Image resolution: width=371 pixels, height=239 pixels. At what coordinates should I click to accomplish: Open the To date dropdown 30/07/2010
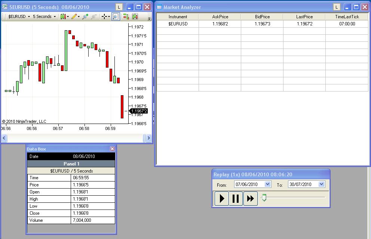point(322,184)
